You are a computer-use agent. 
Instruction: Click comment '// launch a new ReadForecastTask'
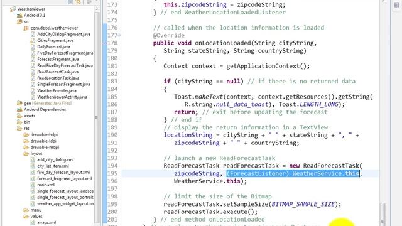(219, 158)
